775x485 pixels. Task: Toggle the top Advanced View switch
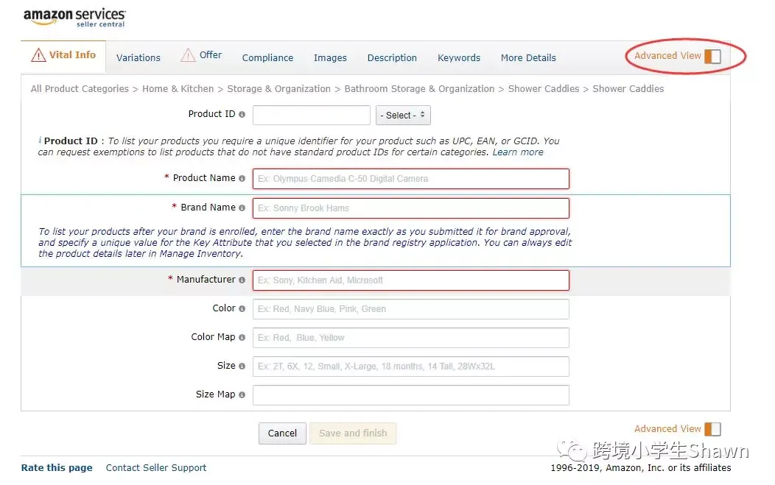tap(712, 57)
